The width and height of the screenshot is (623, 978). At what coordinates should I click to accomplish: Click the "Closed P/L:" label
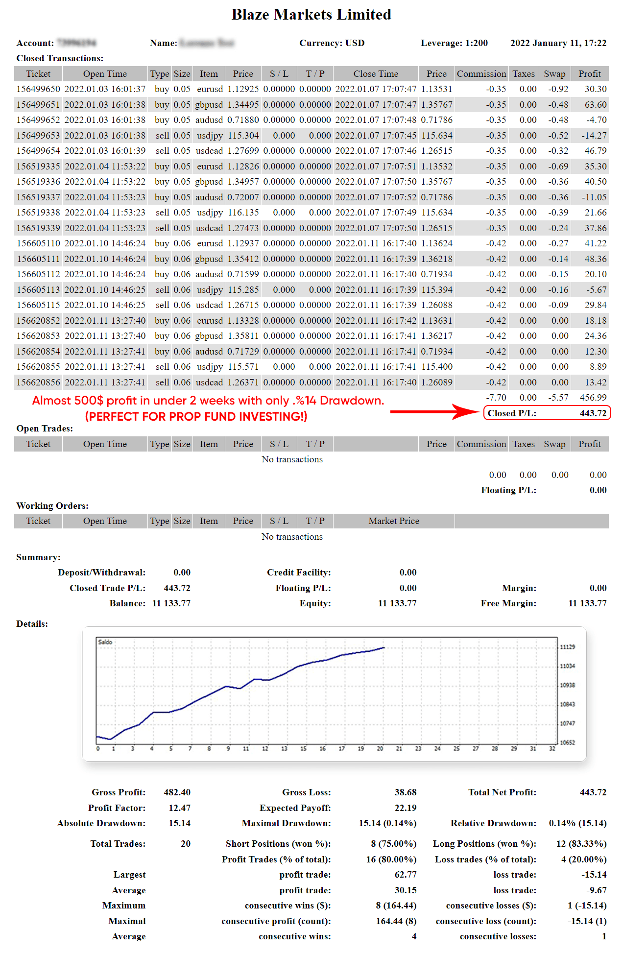[x=512, y=413]
